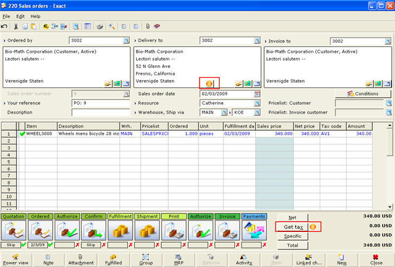Click the empty Description input field
Viewport: 395px width, 267px height.
tap(101, 112)
